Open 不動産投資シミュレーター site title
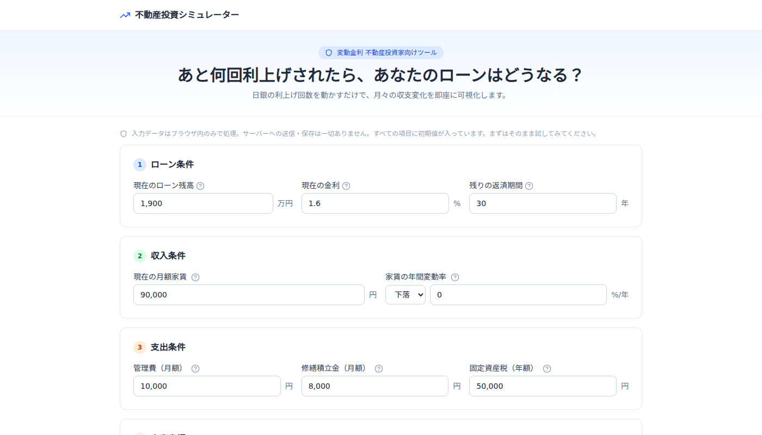Image resolution: width=762 pixels, height=435 pixels. point(187,15)
